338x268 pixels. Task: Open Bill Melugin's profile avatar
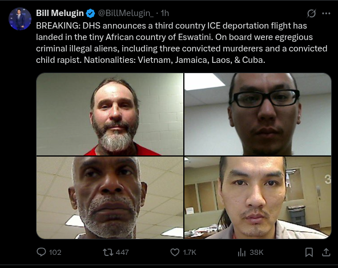pyautogui.click(x=20, y=19)
